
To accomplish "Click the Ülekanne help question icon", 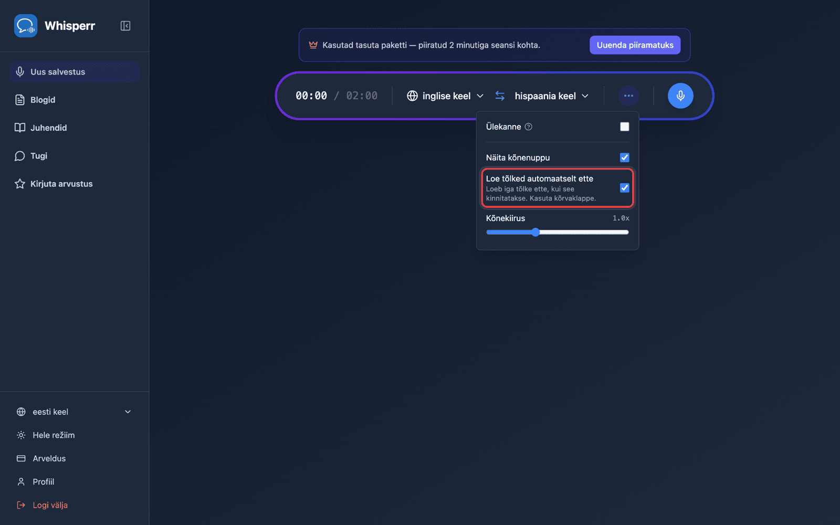I will [529, 127].
